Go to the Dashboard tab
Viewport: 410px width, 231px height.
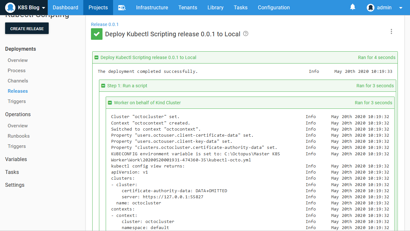pyautogui.click(x=65, y=8)
